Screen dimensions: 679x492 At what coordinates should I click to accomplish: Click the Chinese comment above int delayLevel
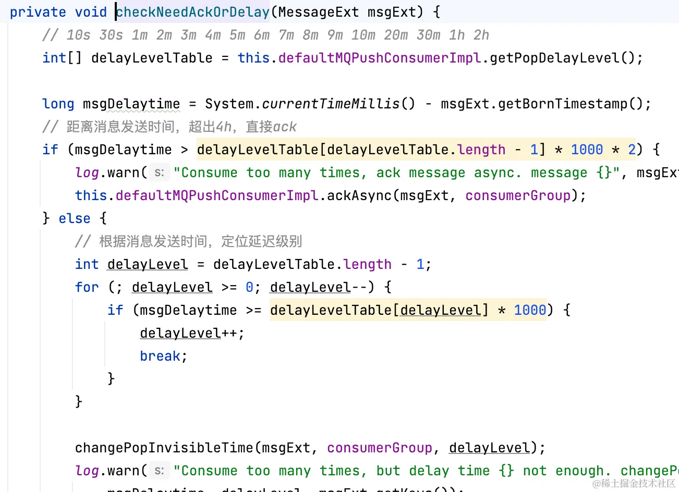(188, 241)
